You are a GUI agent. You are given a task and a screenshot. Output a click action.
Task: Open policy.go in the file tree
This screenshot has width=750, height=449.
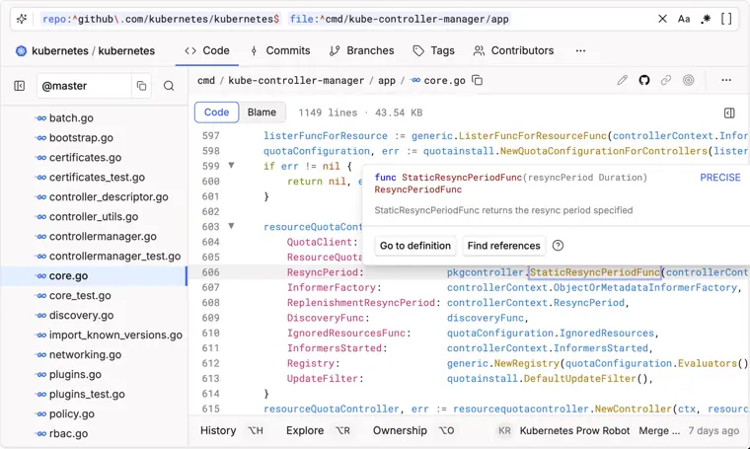point(72,414)
